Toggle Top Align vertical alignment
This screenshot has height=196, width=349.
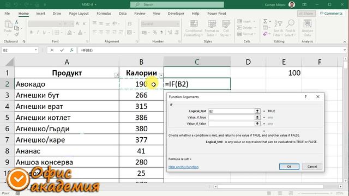click(94, 23)
